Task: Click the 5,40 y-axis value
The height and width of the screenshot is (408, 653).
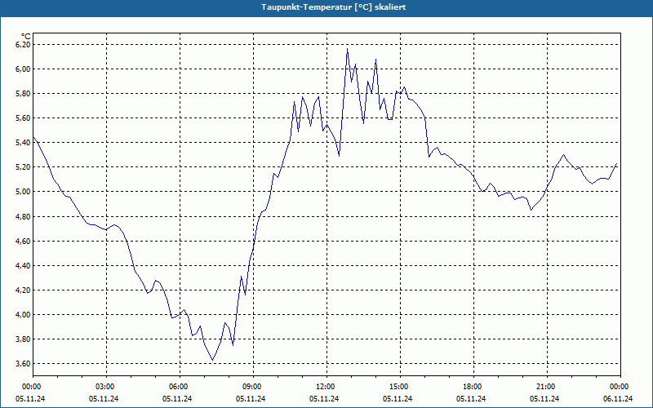Action: point(24,143)
